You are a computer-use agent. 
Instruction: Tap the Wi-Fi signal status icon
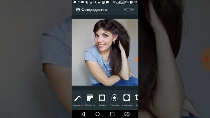[114, 2]
